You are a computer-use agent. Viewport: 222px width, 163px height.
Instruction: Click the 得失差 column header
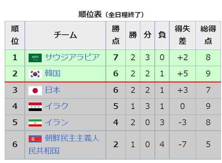click(182, 35)
